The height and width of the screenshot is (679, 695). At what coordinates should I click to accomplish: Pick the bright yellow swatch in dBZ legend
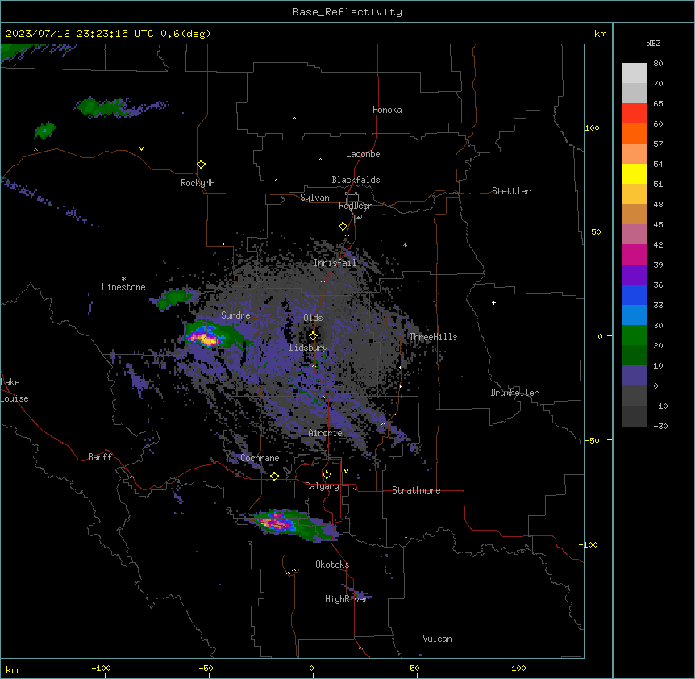634,173
